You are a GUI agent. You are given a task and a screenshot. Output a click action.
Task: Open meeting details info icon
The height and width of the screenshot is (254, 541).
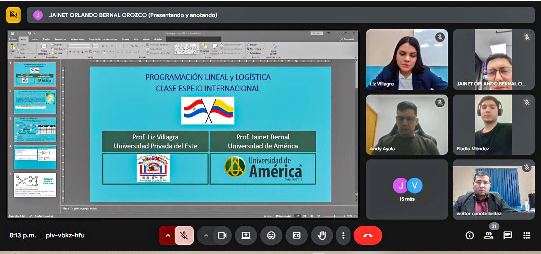(470, 235)
